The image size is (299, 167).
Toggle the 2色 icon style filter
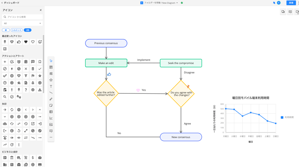tap(28, 30)
